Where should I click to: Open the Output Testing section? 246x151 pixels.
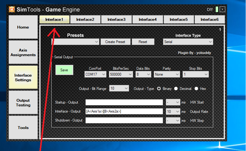pyautogui.click(x=23, y=102)
